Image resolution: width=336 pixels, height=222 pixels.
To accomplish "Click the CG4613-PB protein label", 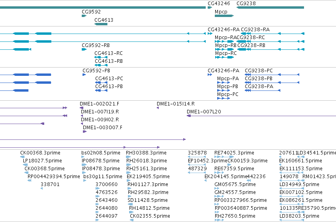I will [109, 87].
